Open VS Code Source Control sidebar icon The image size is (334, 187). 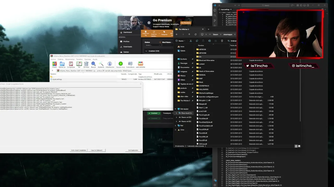pyautogui.click(x=215, y=21)
